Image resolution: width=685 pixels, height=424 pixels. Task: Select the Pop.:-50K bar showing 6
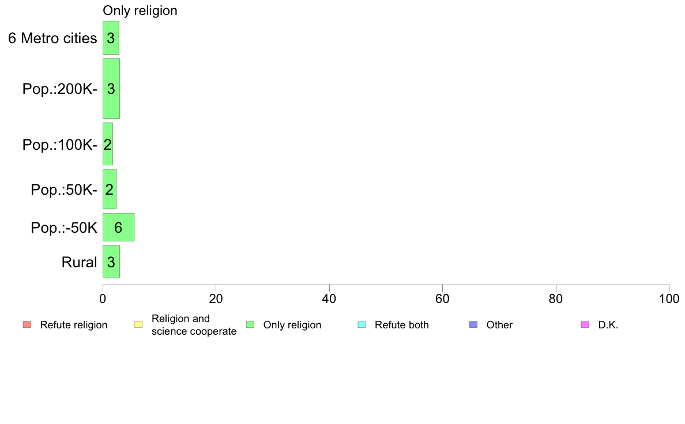(118, 228)
